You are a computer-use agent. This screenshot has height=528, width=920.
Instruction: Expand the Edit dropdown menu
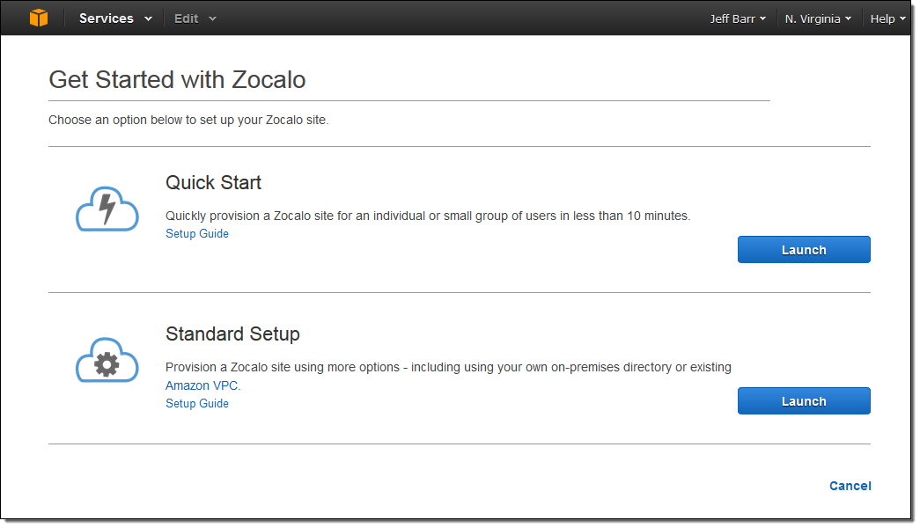tap(194, 18)
